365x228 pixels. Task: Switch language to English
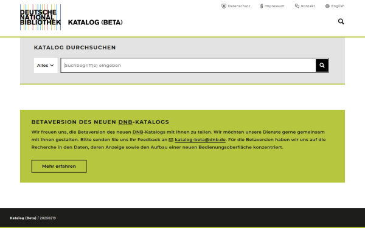click(x=335, y=6)
